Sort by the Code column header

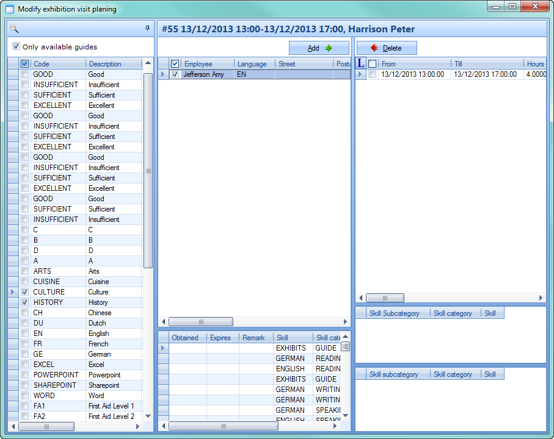[58, 64]
